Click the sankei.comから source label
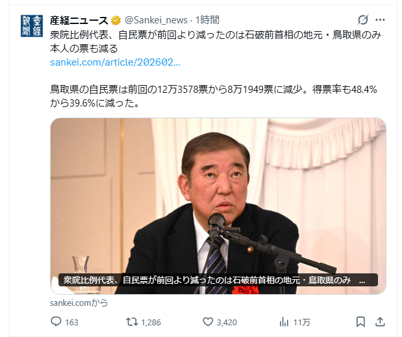 79,303
